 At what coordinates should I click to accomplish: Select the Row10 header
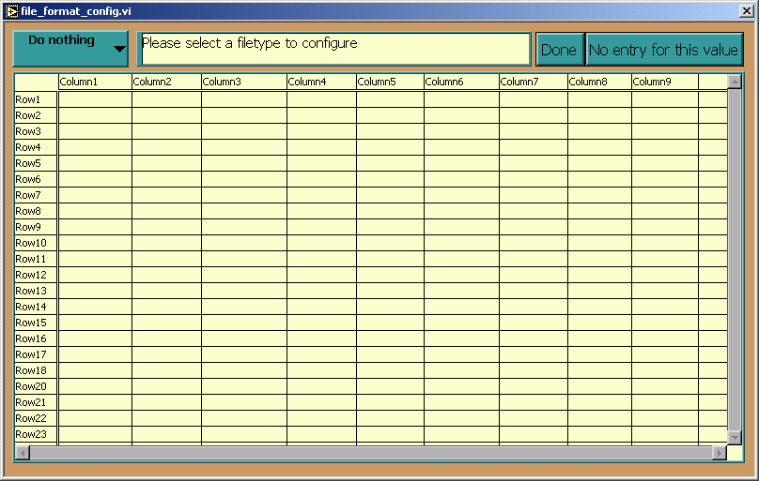[36, 243]
